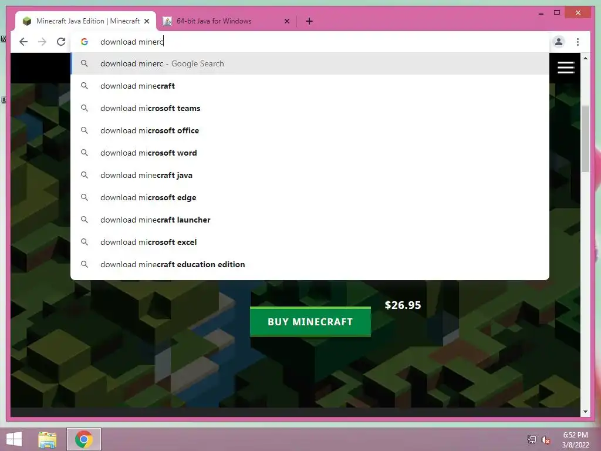Select 'download minecraft' suggestion

pyautogui.click(x=310, y=86)
